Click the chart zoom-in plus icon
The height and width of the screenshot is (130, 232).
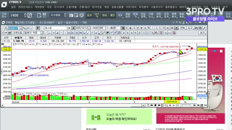coord(170,105)
